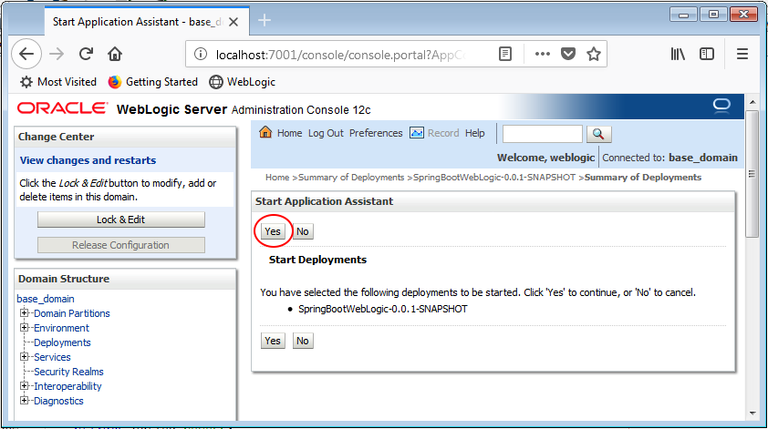The height and width of the screenshot is (429, 768).
Task: Maximize the browser window
Action: coord(713,15)
